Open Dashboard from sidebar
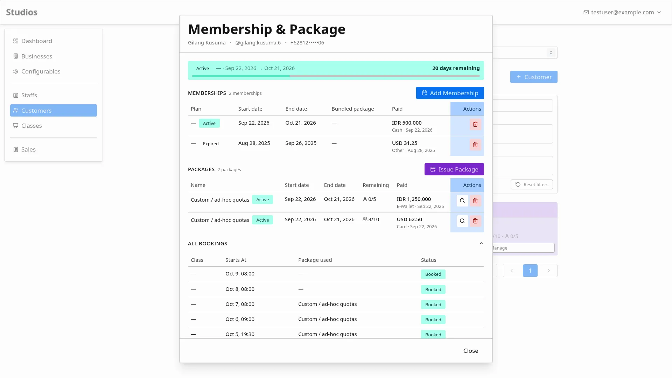This screenshot has width=672, height=378. (54, 41)
